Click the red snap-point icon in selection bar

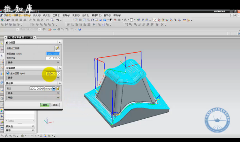coord(49,29)
